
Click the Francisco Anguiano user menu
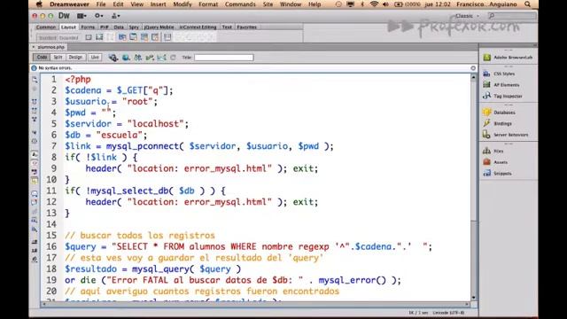pyautogui.click(x=486, y=4)
